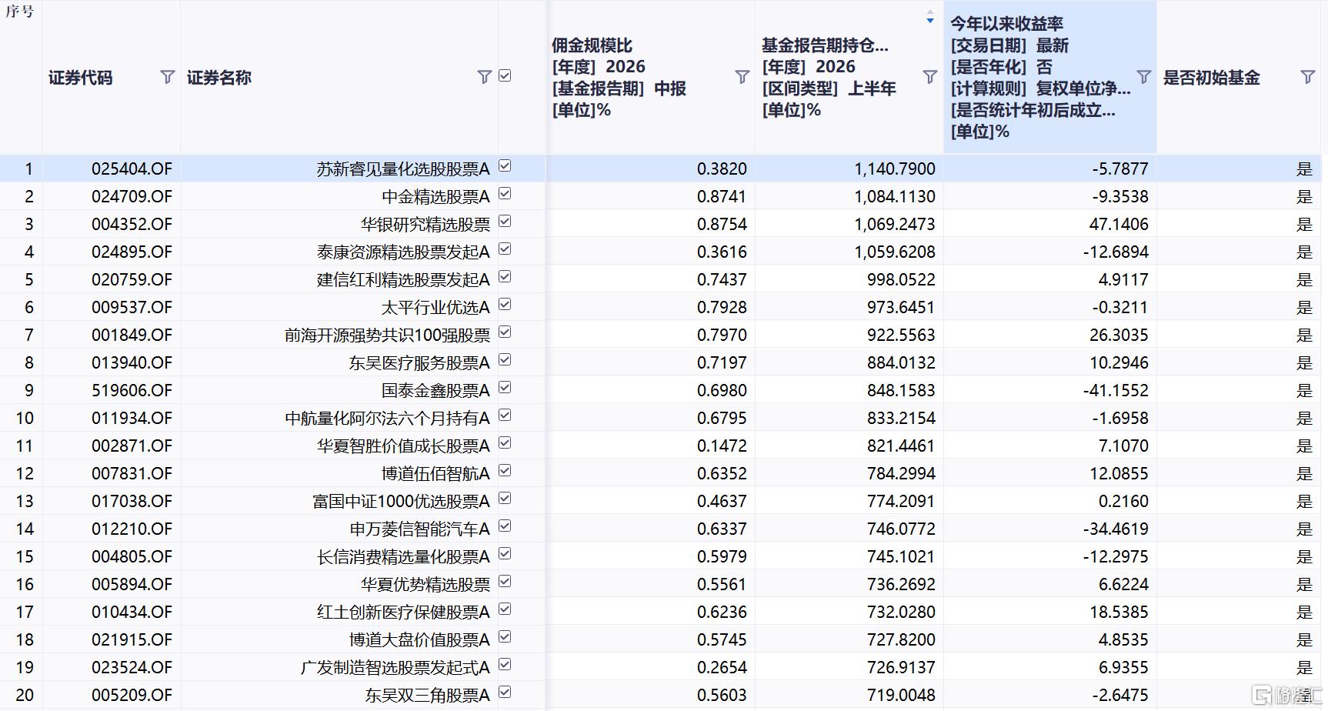This screenshot has height=711, width=1328.
Task: Open filter for 是否初始基金 column
Action: pos(1307,76)
